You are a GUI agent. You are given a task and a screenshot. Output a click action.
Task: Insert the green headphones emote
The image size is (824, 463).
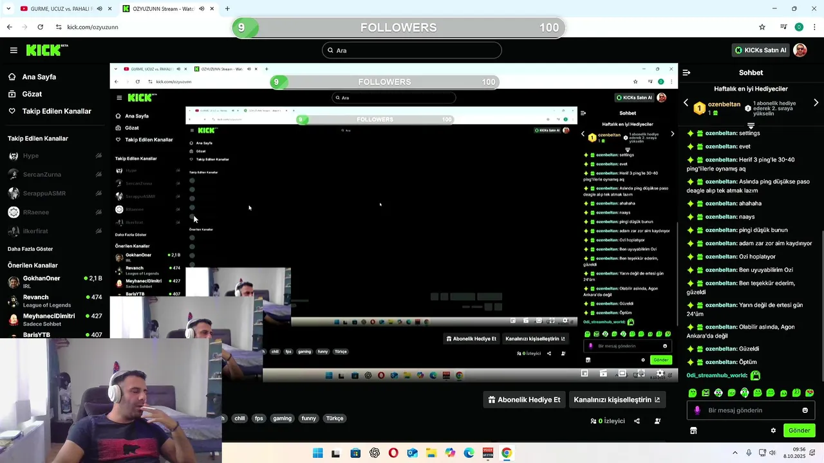tap(744, 393)
